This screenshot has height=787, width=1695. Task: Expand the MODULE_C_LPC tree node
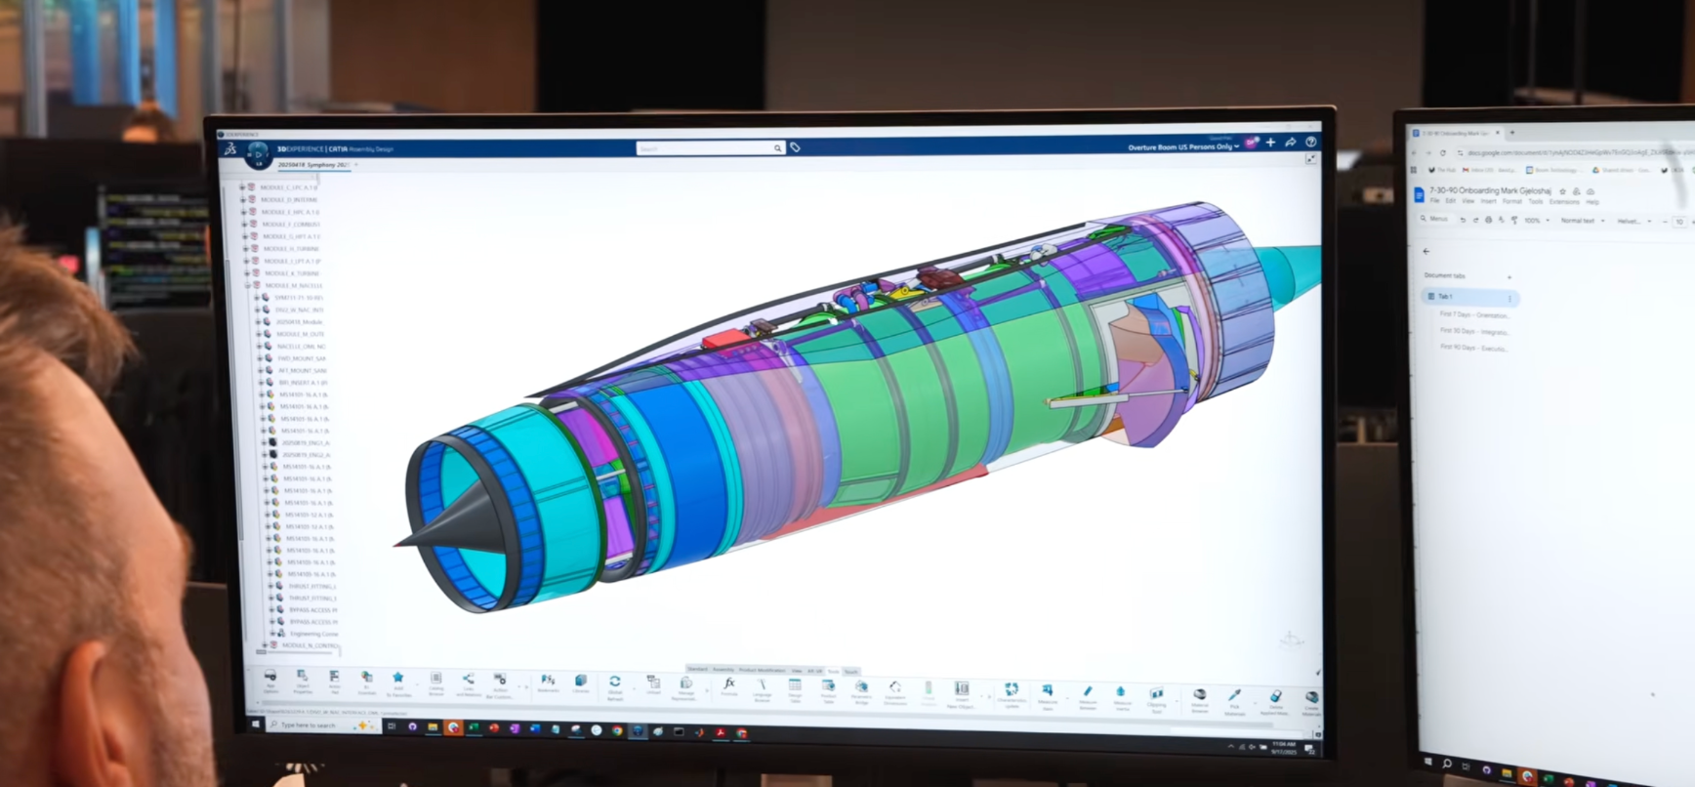[241, 186]
